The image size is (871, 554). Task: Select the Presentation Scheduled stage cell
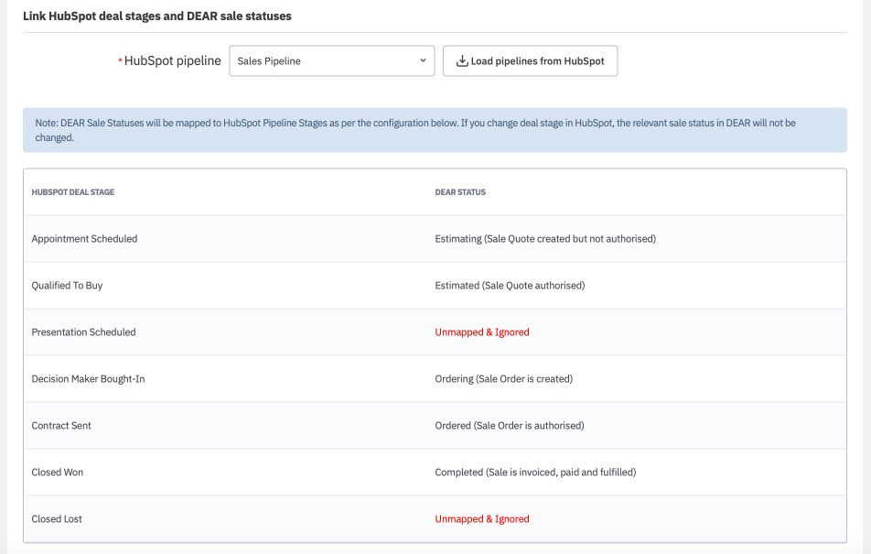pyautogui.click(x=83, y=332)
